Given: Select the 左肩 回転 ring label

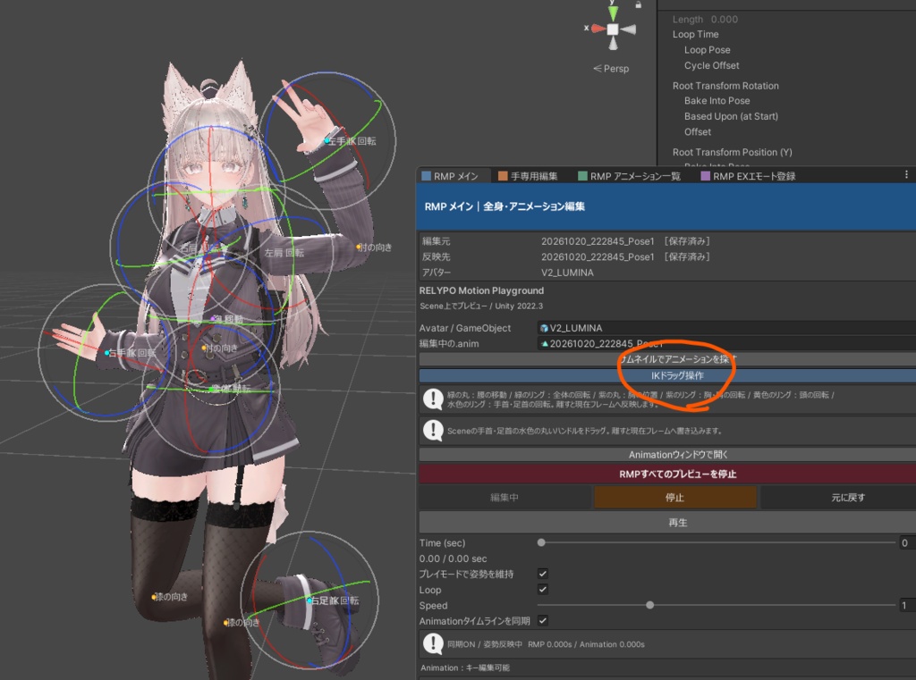Looking at the screenshot, I should pyautogui.click(x=284, y=253).
